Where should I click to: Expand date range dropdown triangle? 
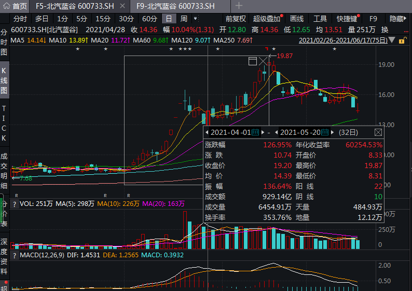[392, 40]
